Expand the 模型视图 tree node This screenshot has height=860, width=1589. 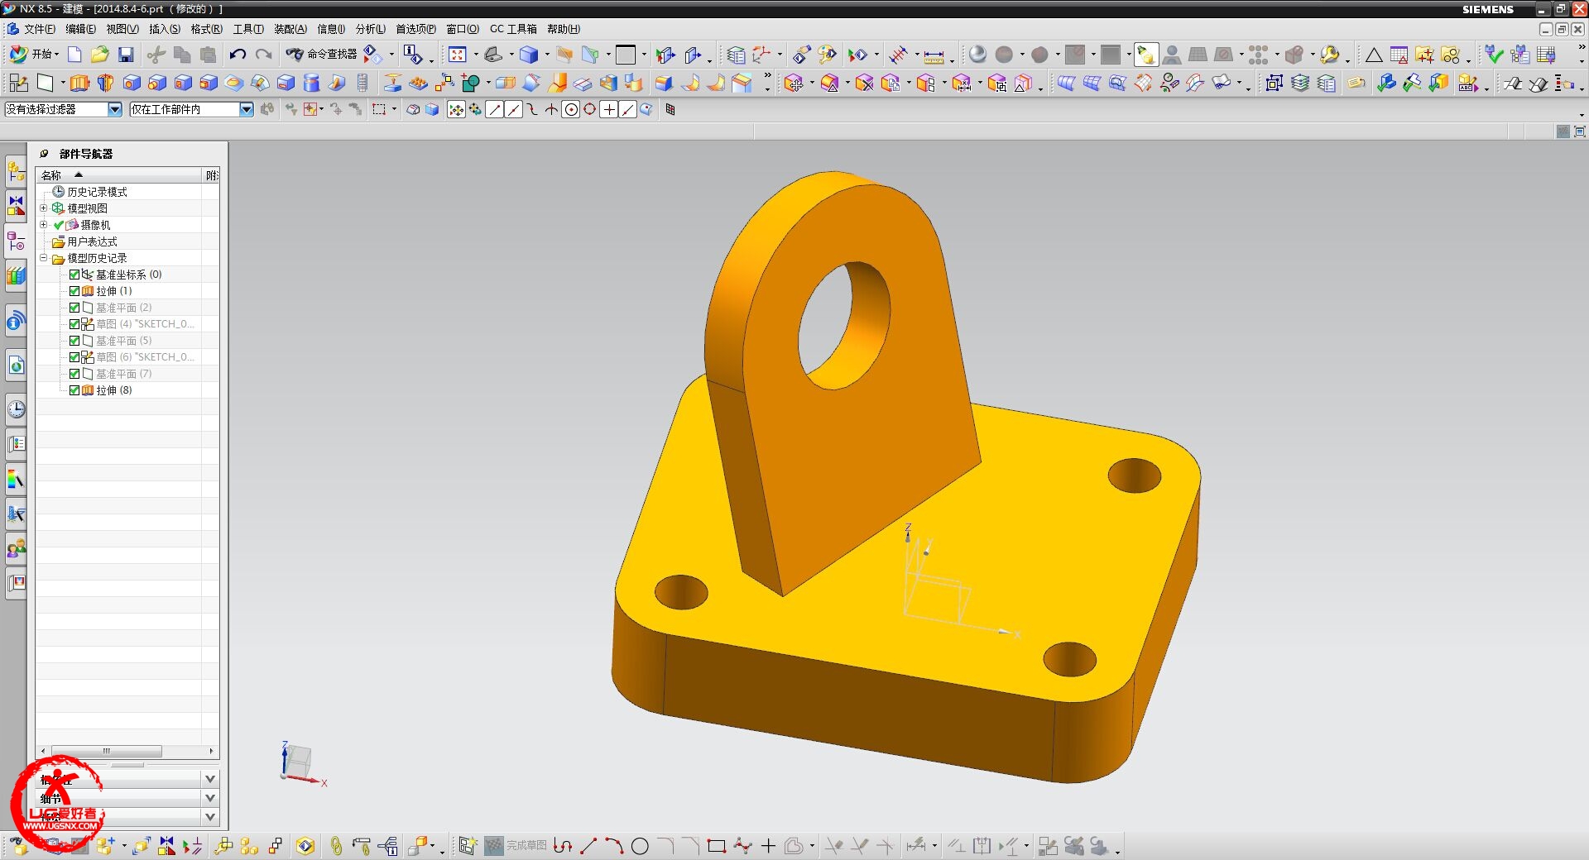click(x=44, y=208)
